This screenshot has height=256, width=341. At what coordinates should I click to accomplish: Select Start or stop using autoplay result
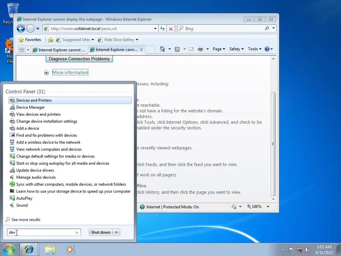tap(70, 163)
